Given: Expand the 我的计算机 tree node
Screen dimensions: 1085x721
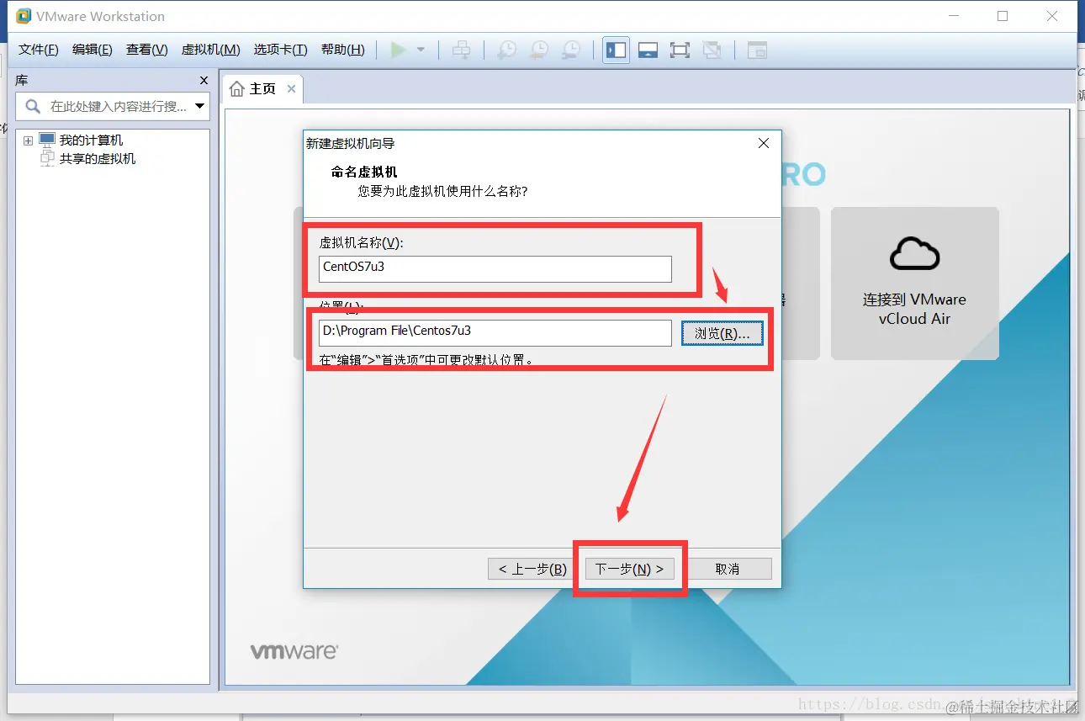Looking at the screenshot, I should tap(28, 140).
